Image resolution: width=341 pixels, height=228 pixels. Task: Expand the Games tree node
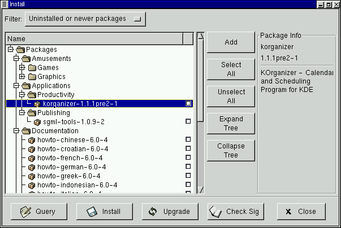[22, 68]
